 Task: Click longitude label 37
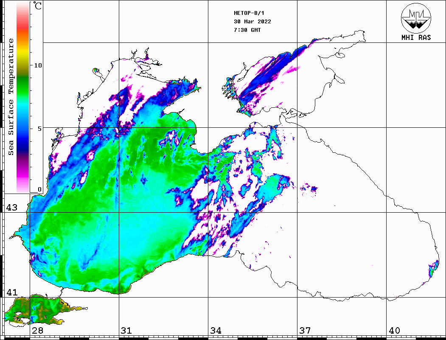pos(305,331)
